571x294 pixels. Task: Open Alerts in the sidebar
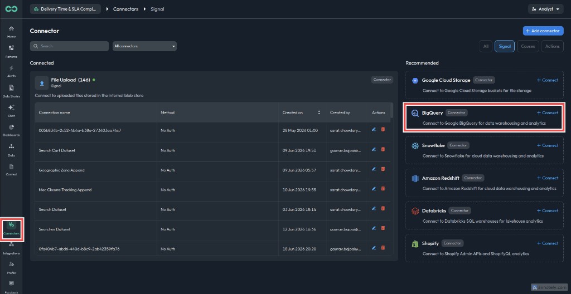coord(11,71)
